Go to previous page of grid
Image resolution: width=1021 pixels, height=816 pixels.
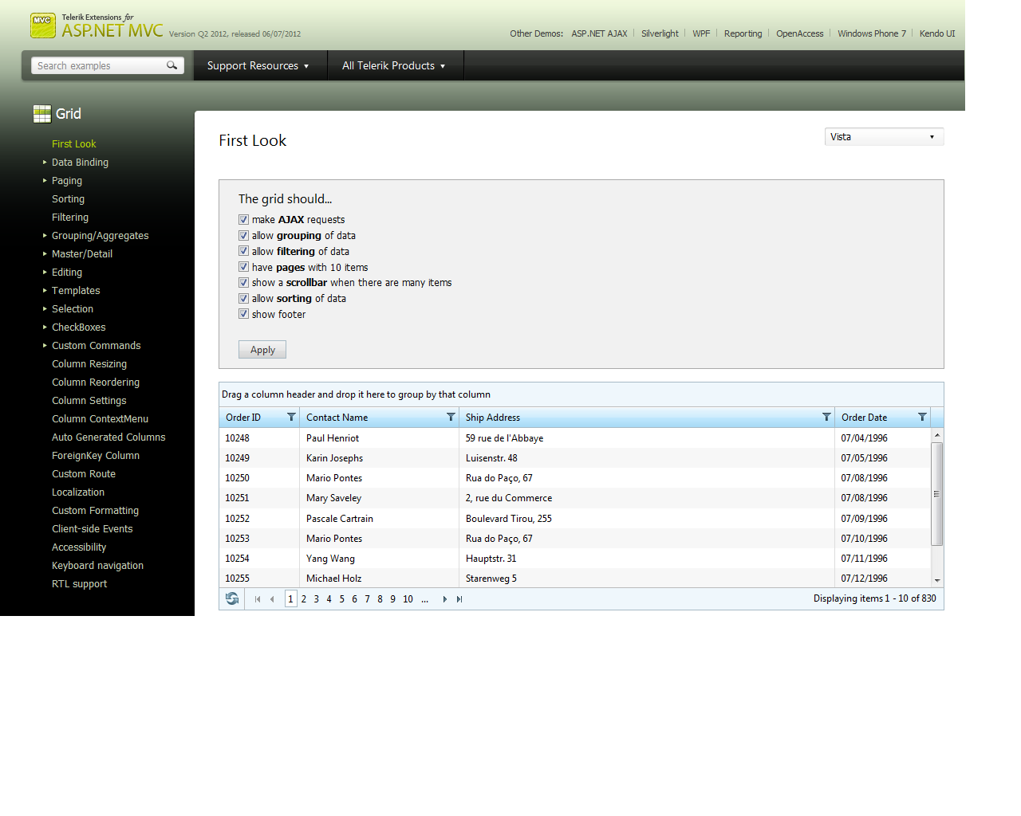(272, 599)
